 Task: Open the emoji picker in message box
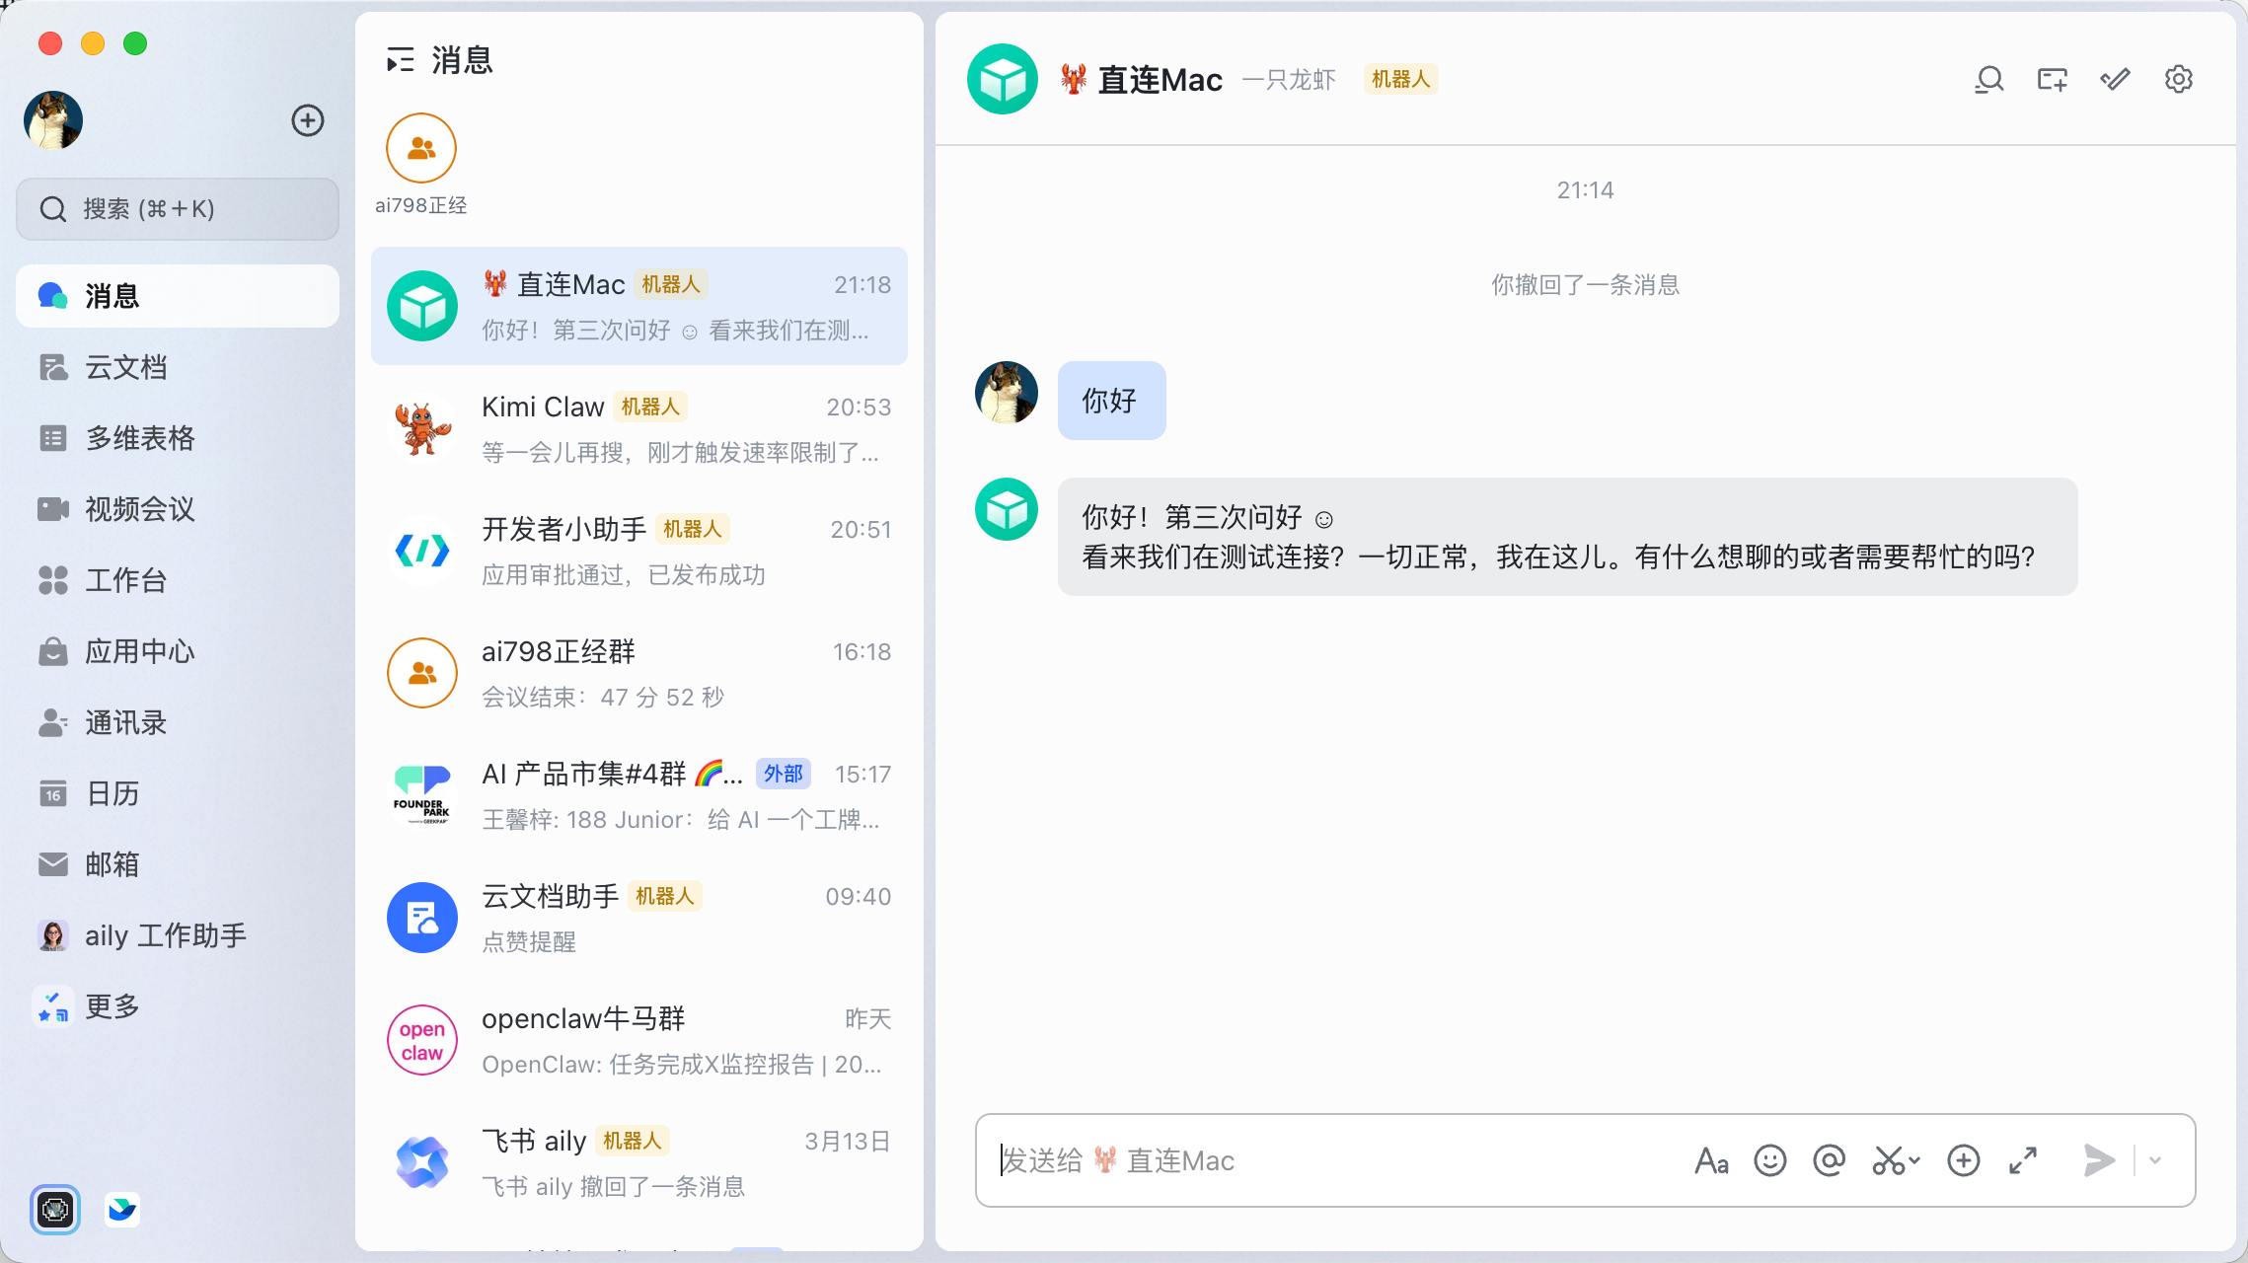(x=1769, y=1160)
